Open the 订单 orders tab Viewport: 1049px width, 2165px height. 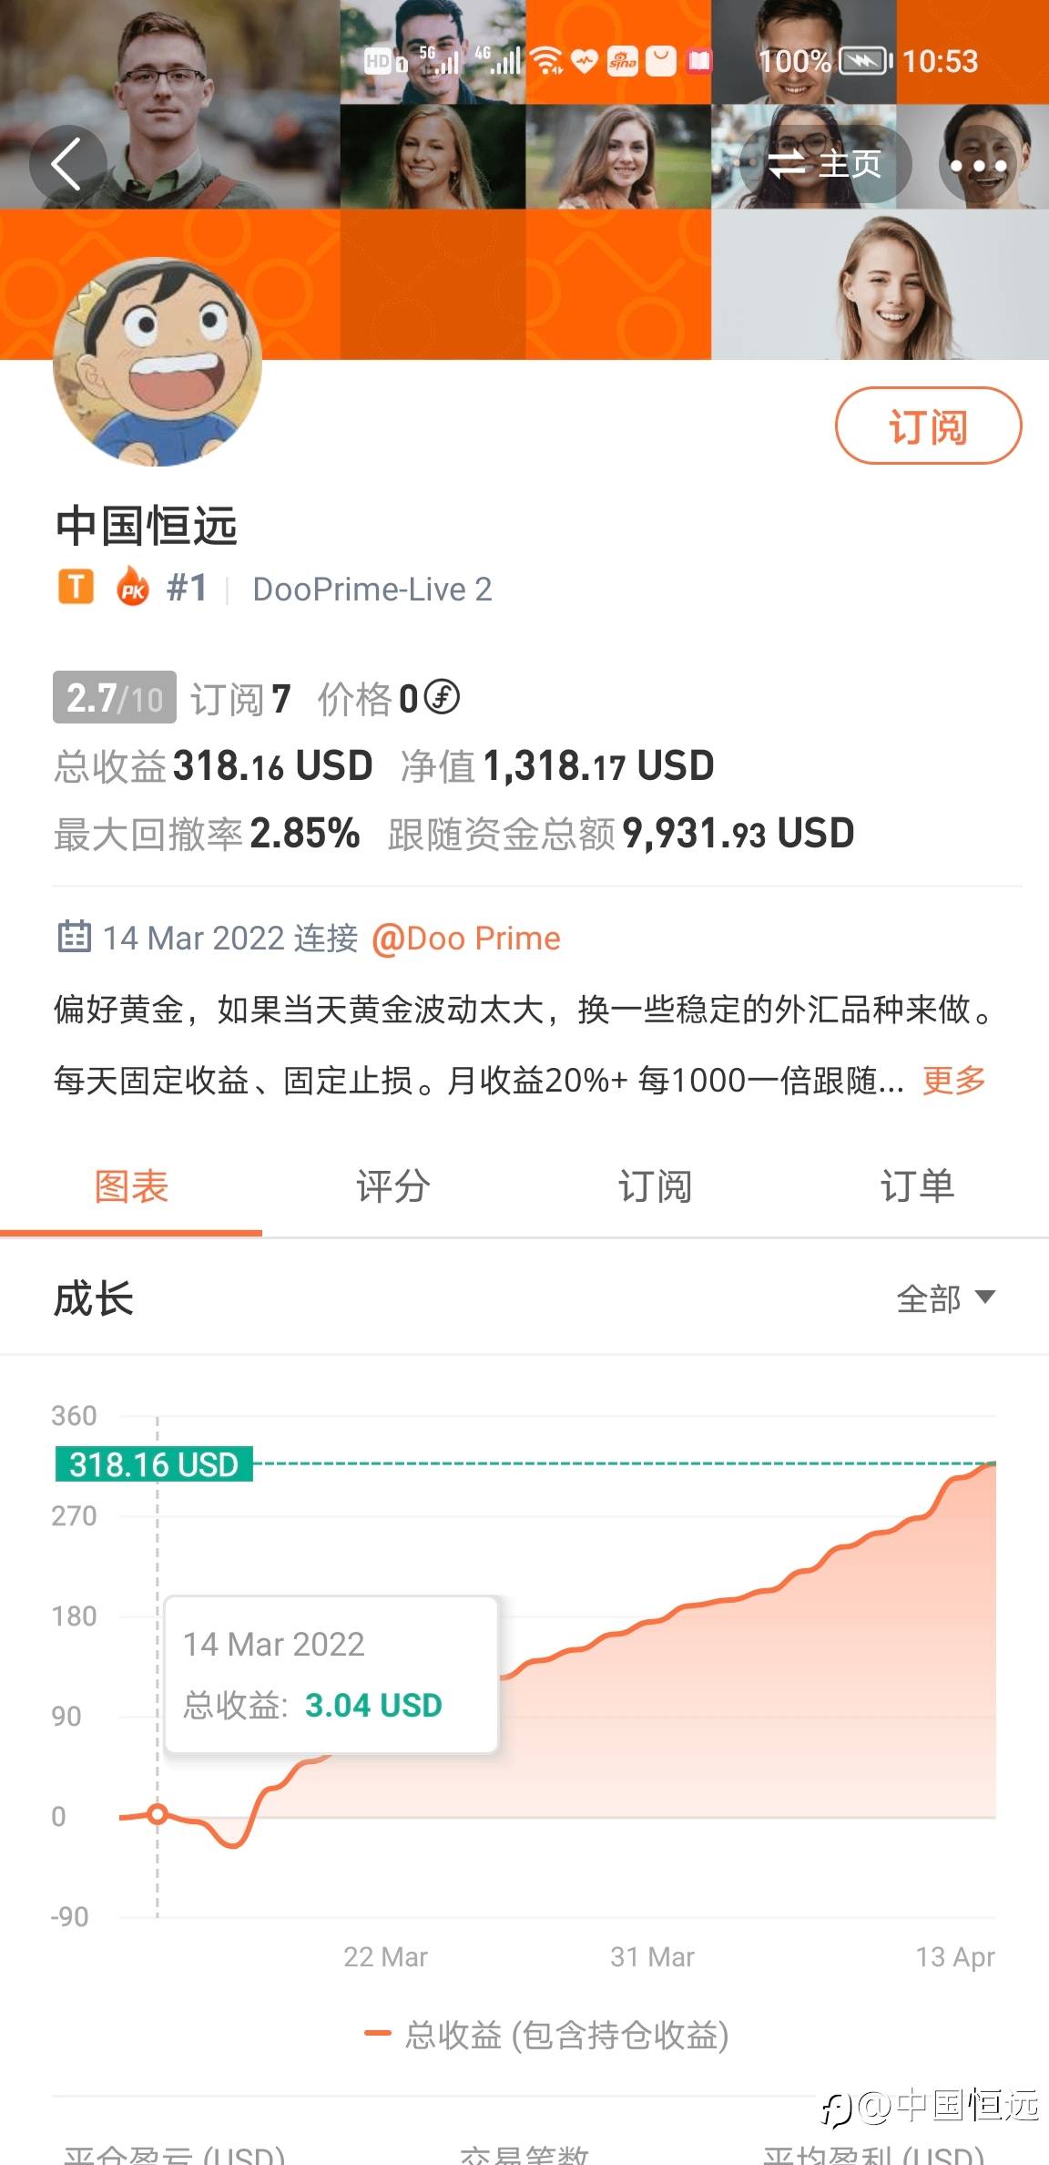click(917, 1186)
